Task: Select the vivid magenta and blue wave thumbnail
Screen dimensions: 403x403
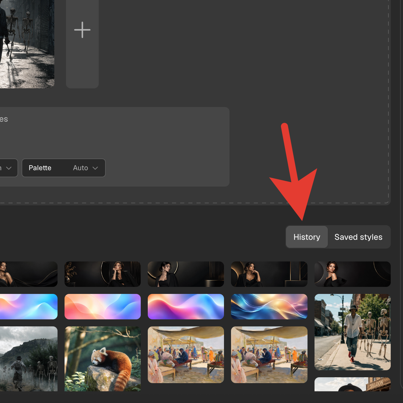Action: pyautogui.click(x=186, y=306)
